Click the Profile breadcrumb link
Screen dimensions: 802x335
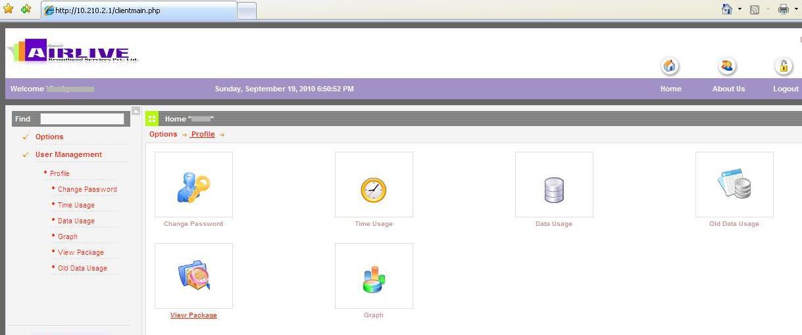[203, 134]
